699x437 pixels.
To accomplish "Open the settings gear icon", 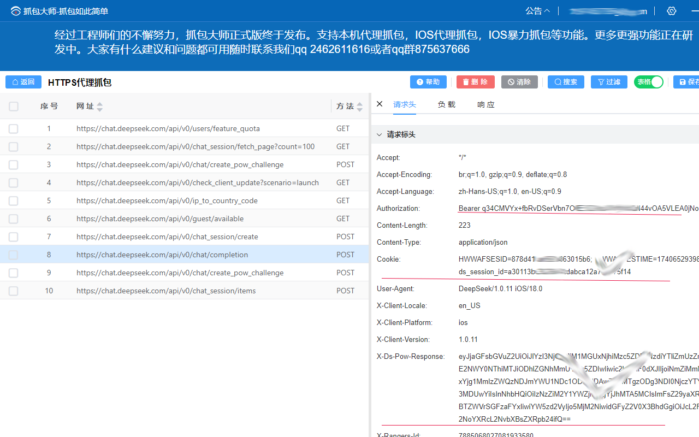I will [x=672, y=11].
